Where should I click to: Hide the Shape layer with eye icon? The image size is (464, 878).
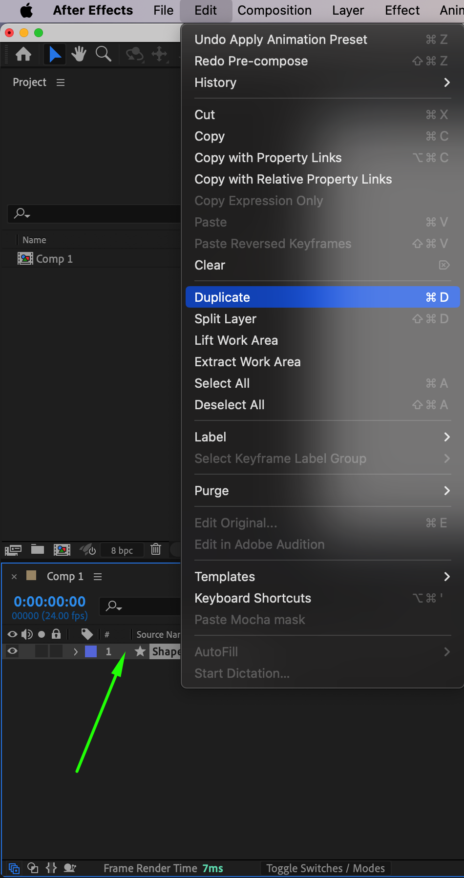pyautogui.click(x=13, y=651)
